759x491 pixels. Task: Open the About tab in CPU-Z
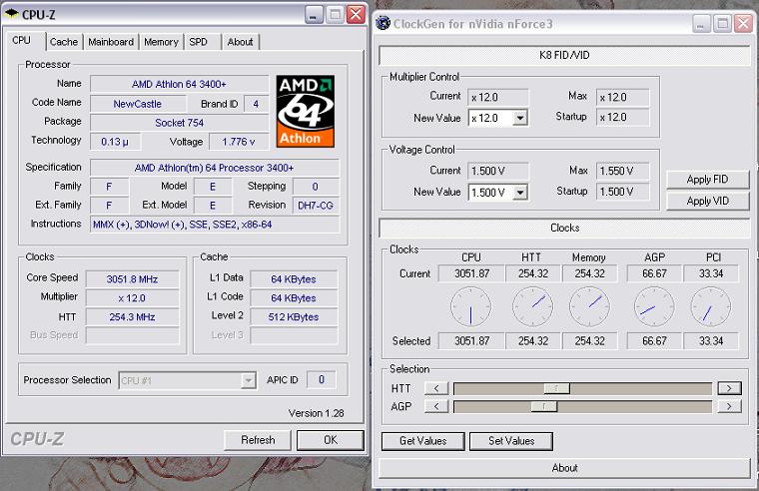coord(240,42)
